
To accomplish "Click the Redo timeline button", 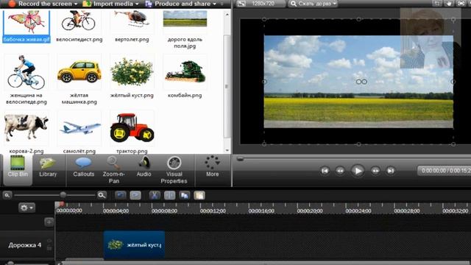I will [x=135, y=195].
